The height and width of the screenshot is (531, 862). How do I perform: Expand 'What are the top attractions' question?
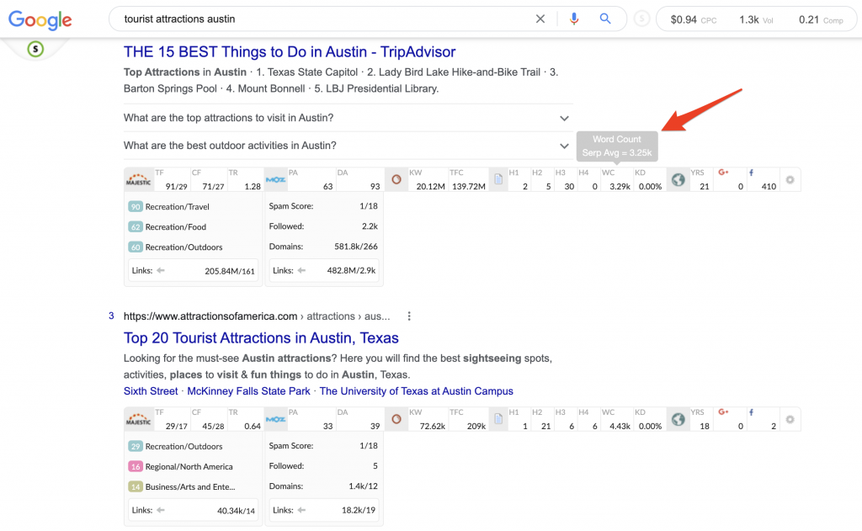pyautogui.click(x=348, y=118)
